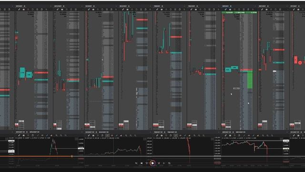Click the crossed-arrows icon in playback controls
The image size is (305, 172).
136,163
